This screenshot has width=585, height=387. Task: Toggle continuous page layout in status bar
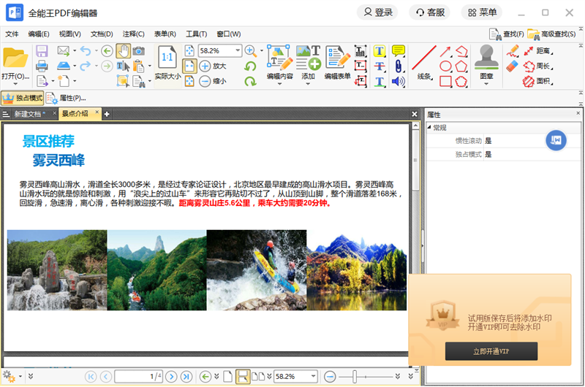244,377
